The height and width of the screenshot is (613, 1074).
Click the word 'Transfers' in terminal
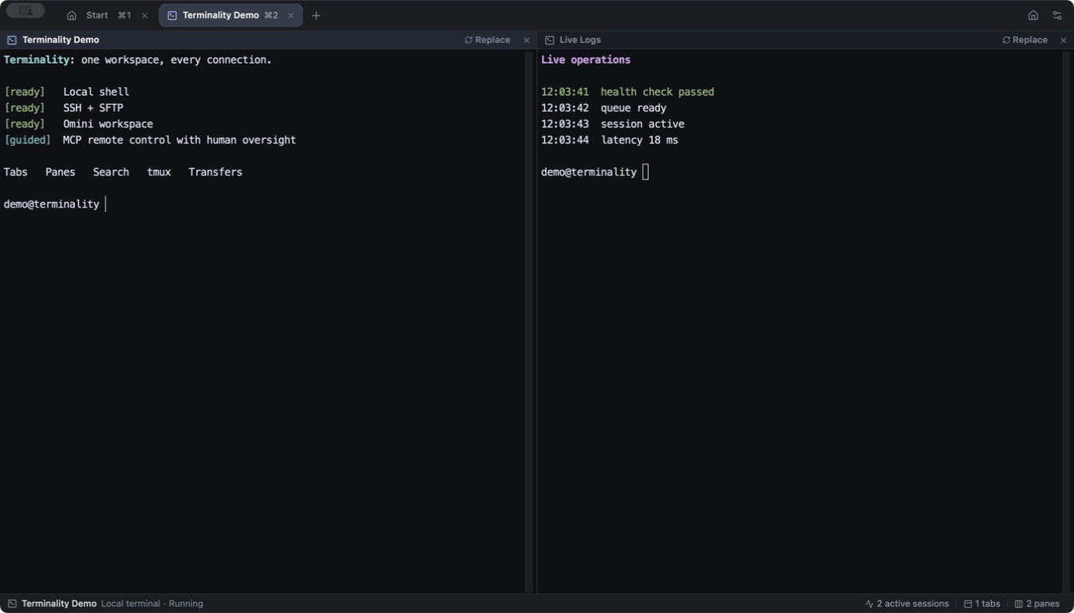point(215,172)
